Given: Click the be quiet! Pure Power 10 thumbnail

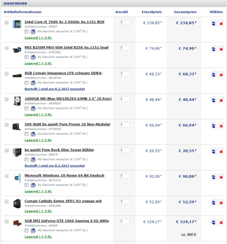Looking at the screenshot, I should 17,127.
